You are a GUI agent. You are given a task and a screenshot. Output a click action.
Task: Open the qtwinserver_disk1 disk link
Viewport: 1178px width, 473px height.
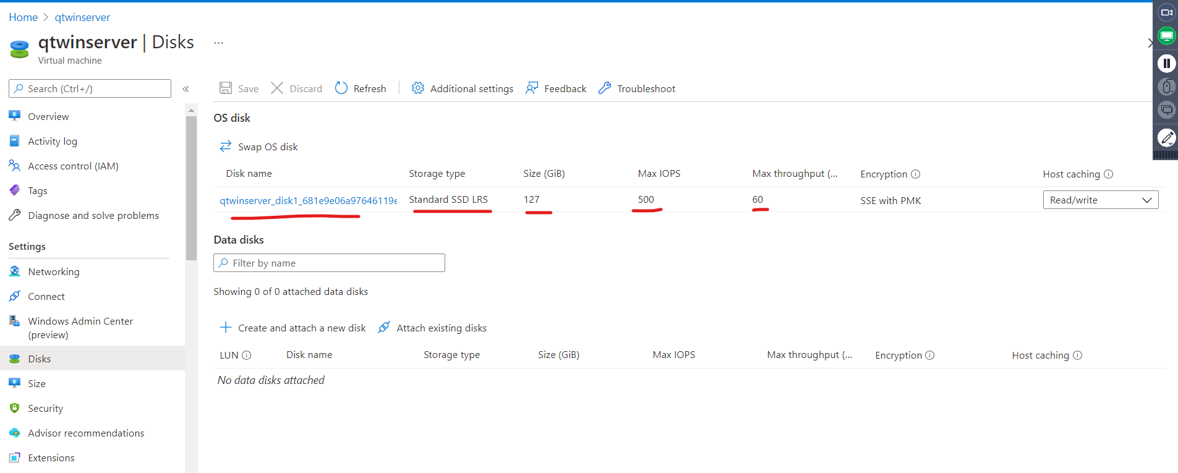click(309, 200)
